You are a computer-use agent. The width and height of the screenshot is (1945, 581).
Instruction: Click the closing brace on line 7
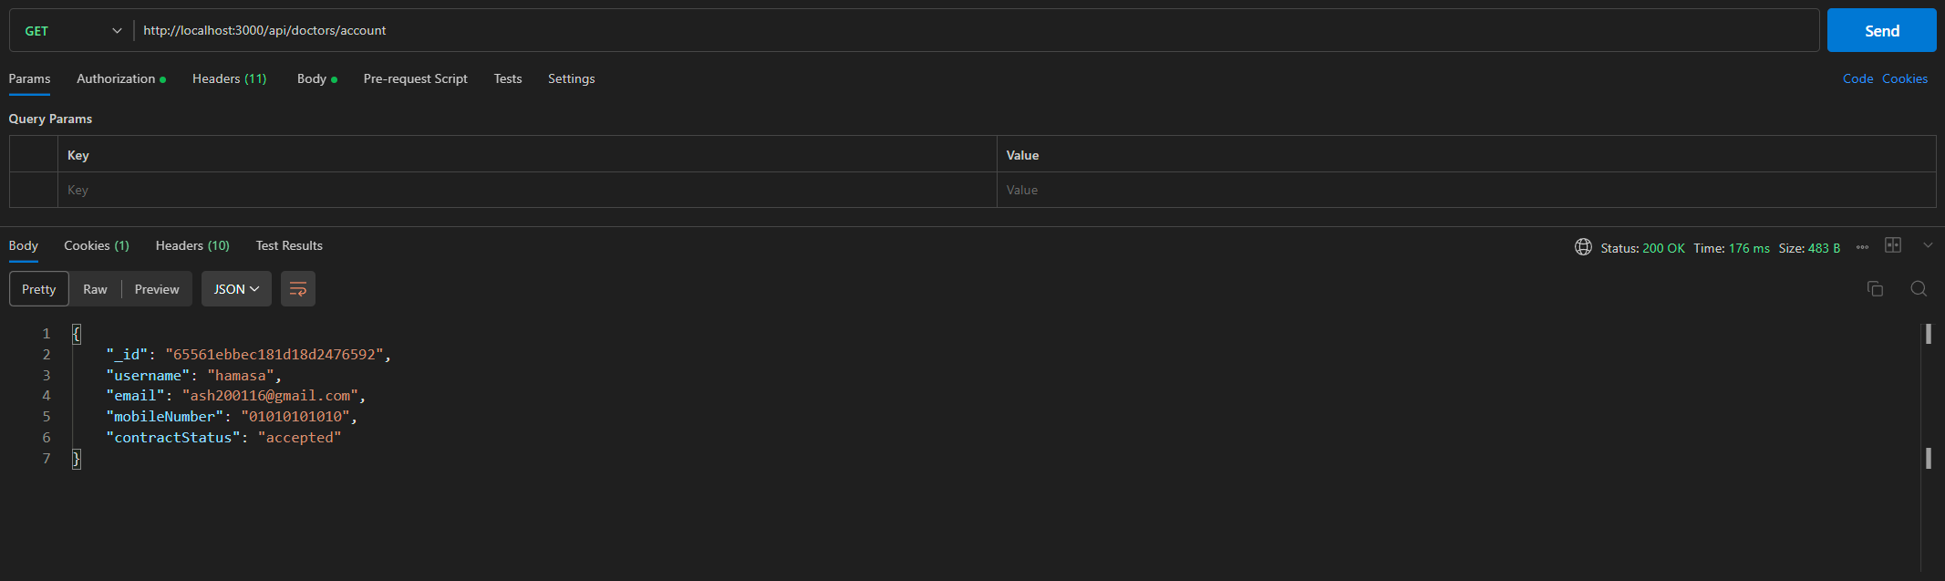[x=77, y=459]
